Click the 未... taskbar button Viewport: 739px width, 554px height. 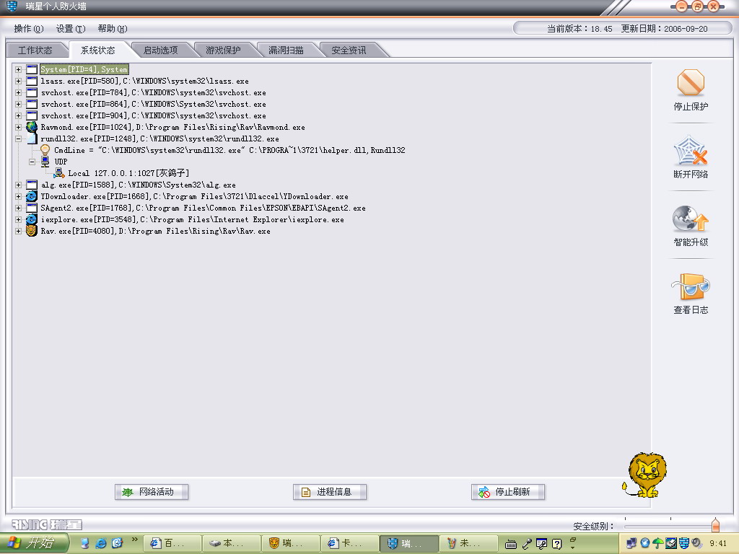469,543
